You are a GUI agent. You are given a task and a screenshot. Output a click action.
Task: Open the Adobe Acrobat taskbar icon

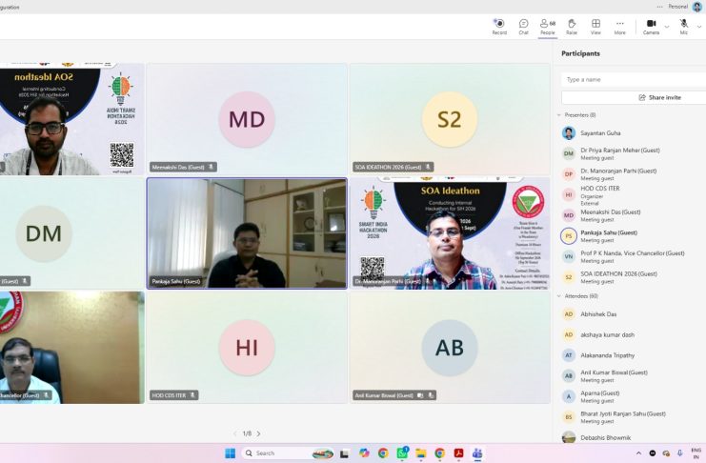pyautogui.click(x=458, y=453)
